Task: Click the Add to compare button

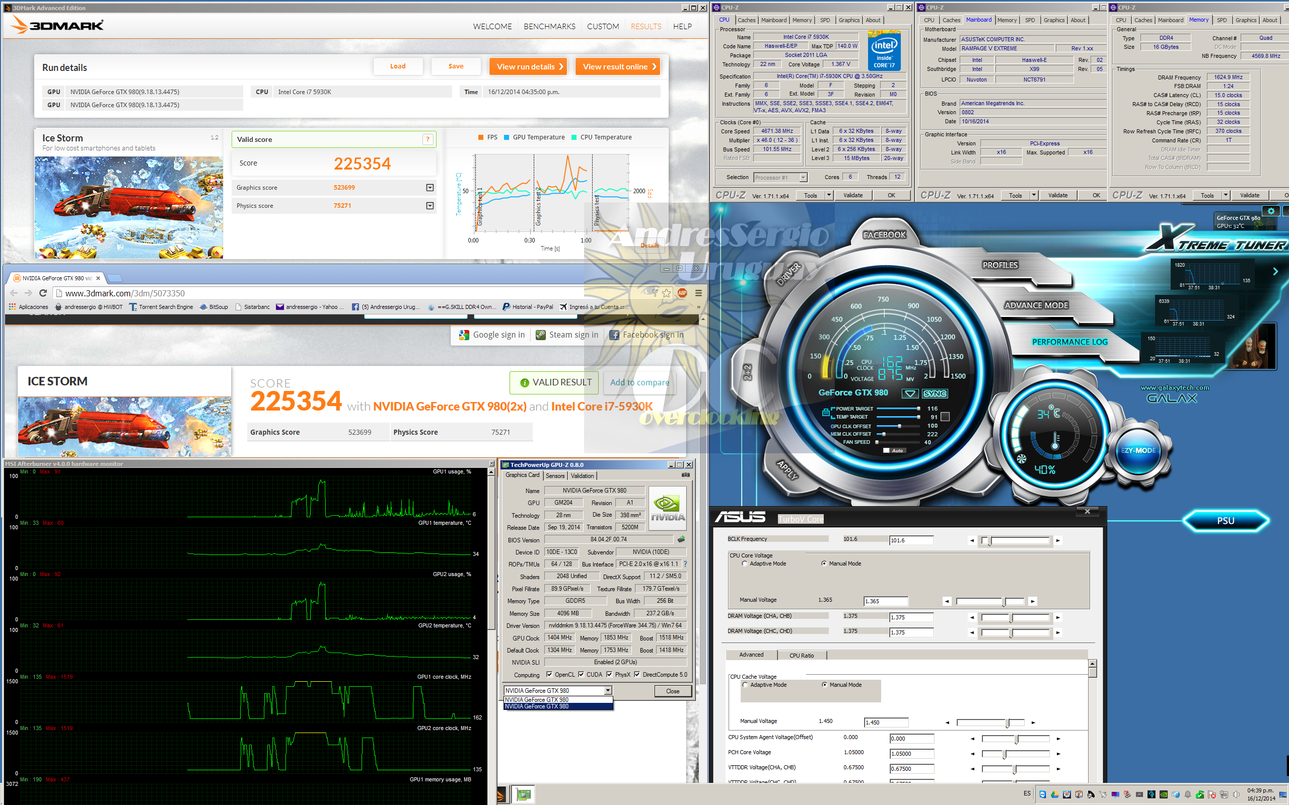Action: click(639, 382)
